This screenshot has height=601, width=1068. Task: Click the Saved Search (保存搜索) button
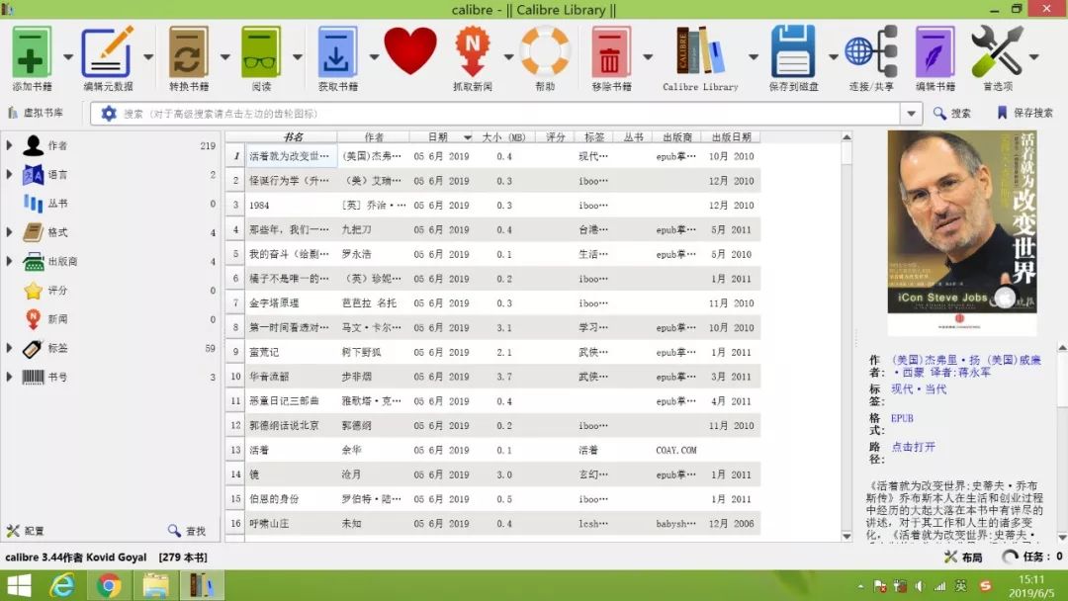click(1025, 114)
